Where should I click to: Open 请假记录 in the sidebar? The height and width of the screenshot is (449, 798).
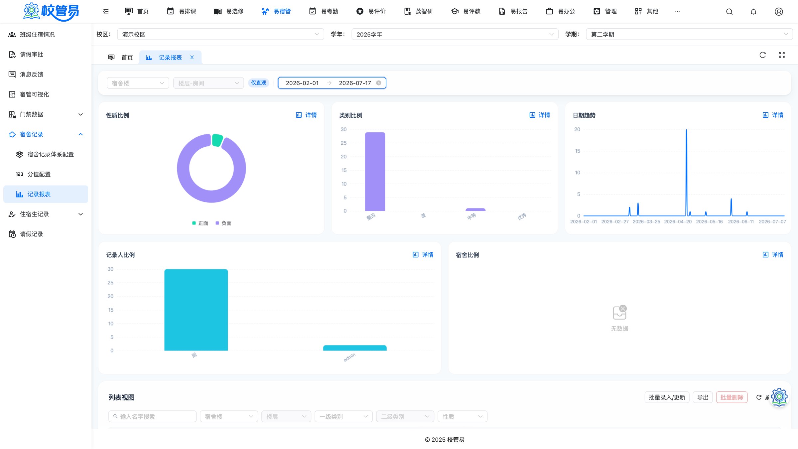tap(46, 234)
